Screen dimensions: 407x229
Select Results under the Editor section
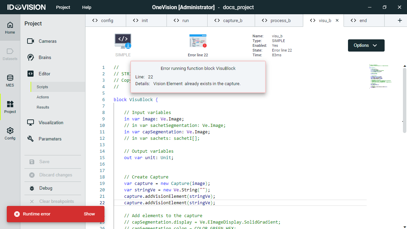(x=43, y=107)
